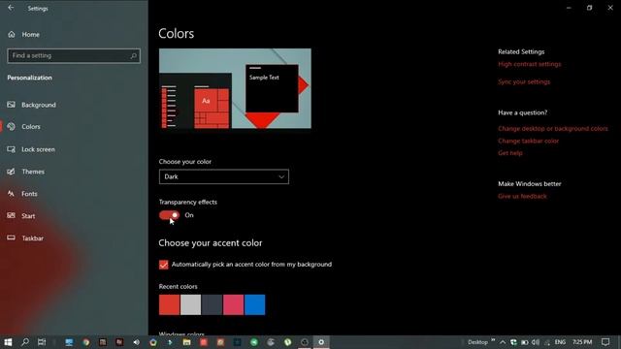
Task: Open the Choose your color dropdown
Action: coord(224,176)
